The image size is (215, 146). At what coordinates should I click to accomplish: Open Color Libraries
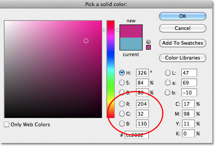point(183,58)
